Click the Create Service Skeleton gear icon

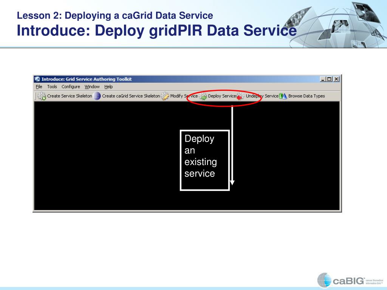42,96
